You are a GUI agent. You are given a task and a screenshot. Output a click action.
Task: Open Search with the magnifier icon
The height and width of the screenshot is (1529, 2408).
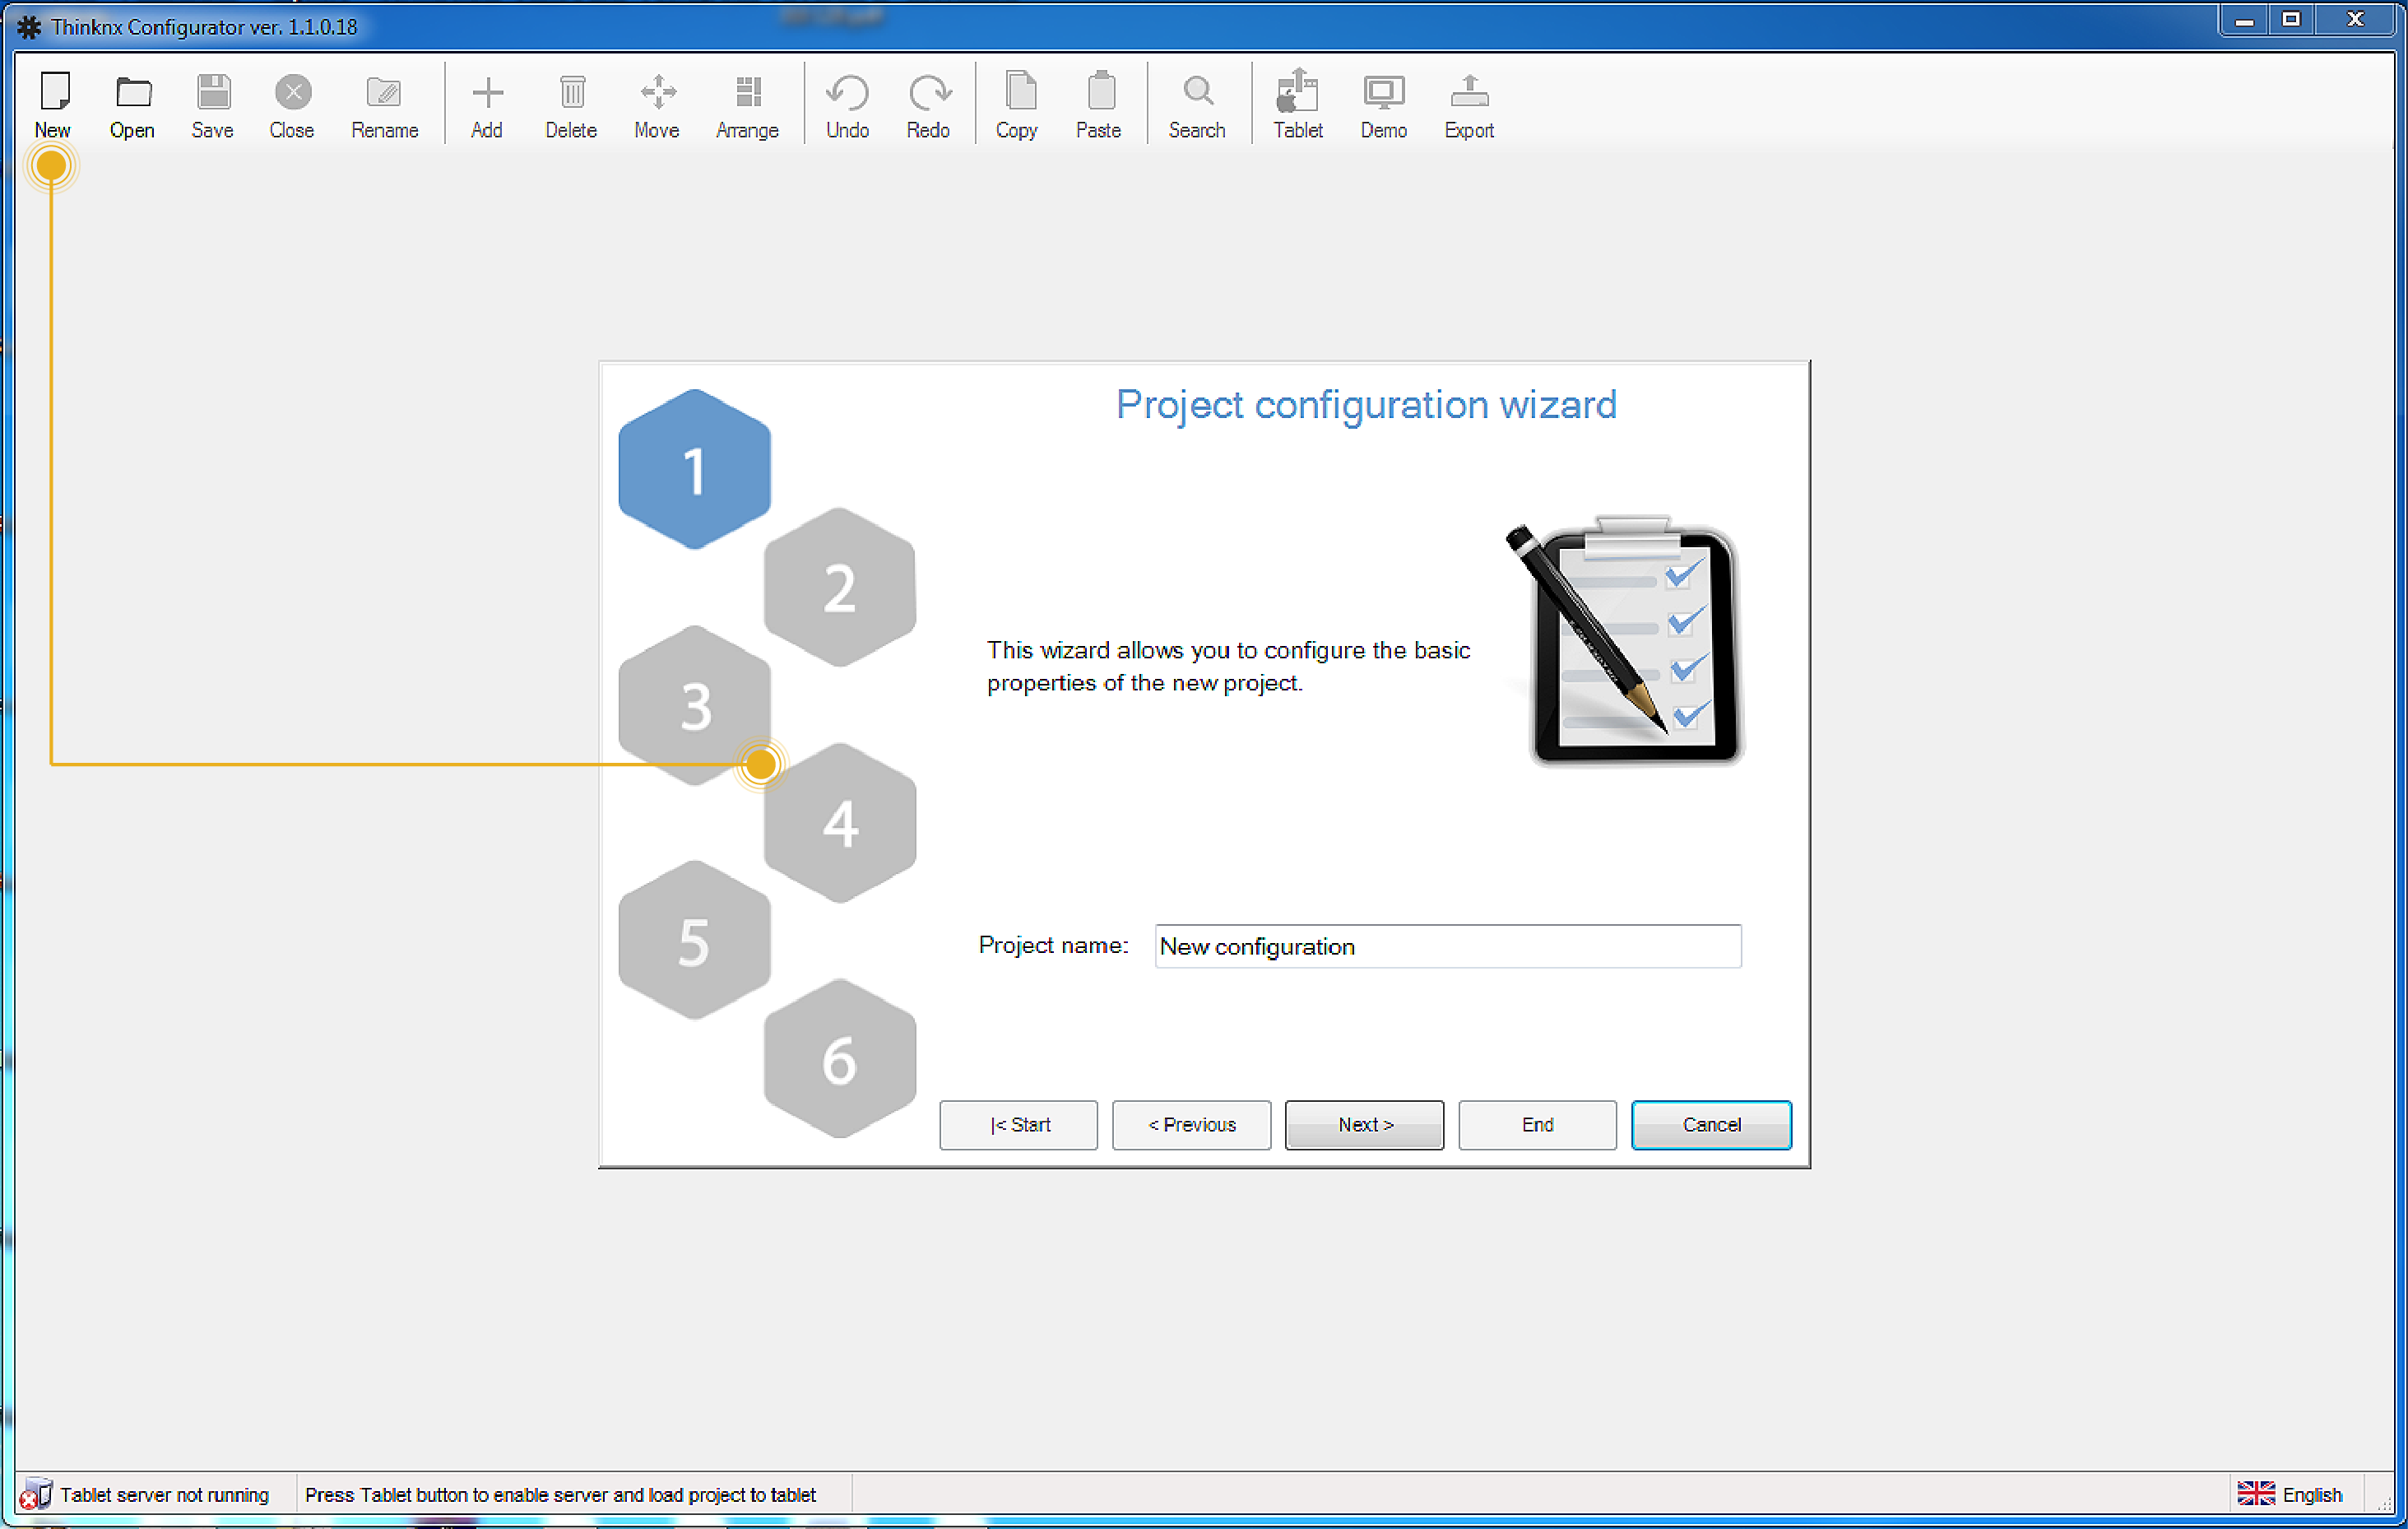point(1196,93)
